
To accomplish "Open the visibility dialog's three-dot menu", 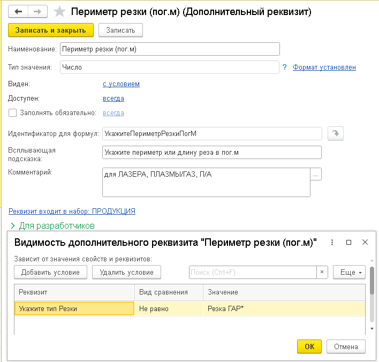I will click(x=332, y=242).
